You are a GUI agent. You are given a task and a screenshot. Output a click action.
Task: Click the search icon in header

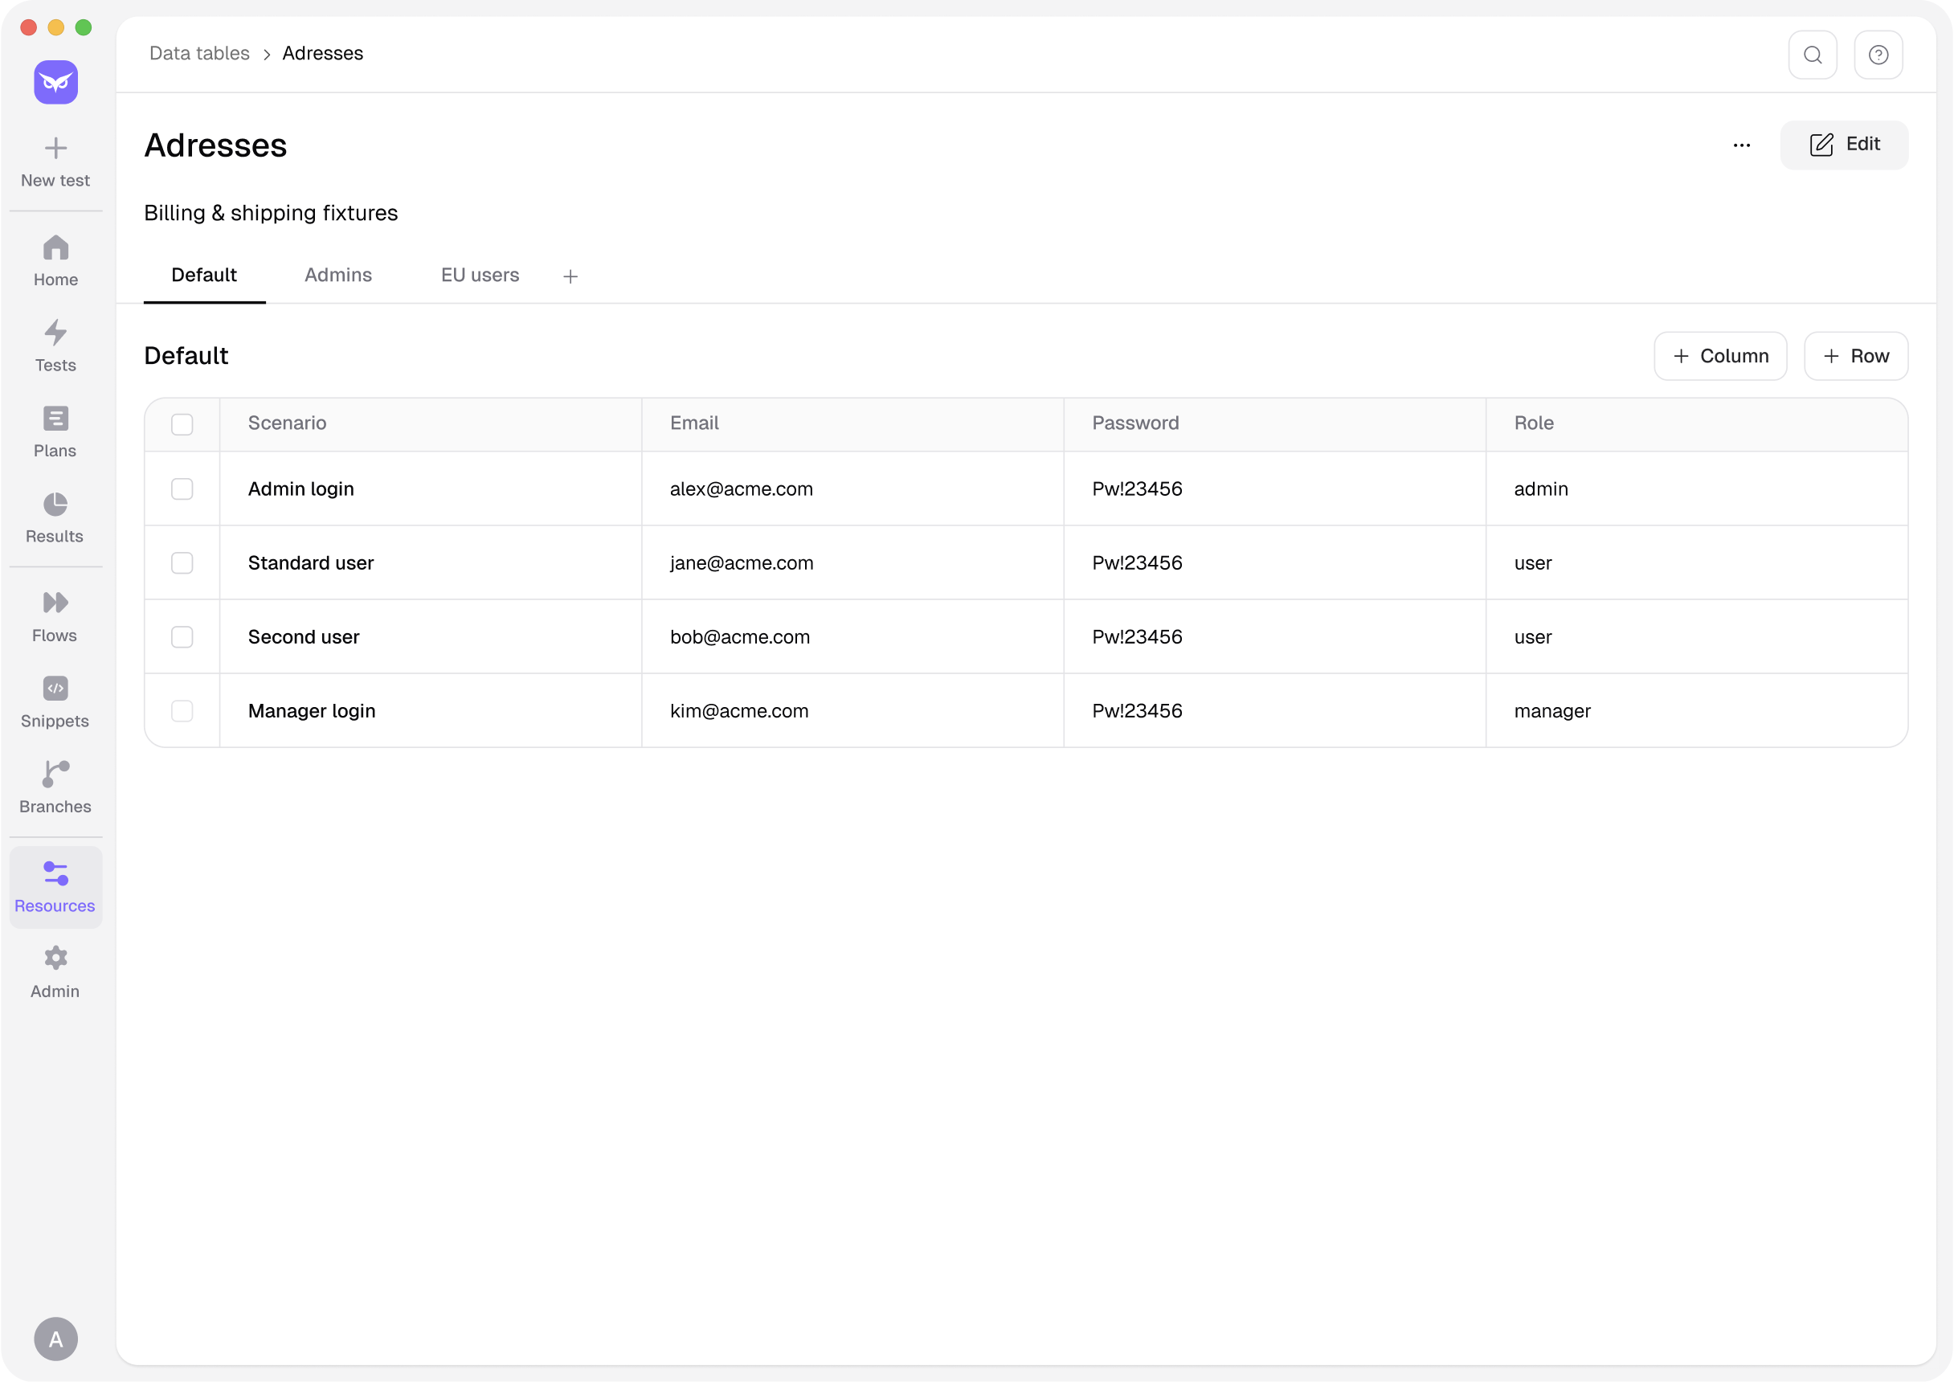1813,55
